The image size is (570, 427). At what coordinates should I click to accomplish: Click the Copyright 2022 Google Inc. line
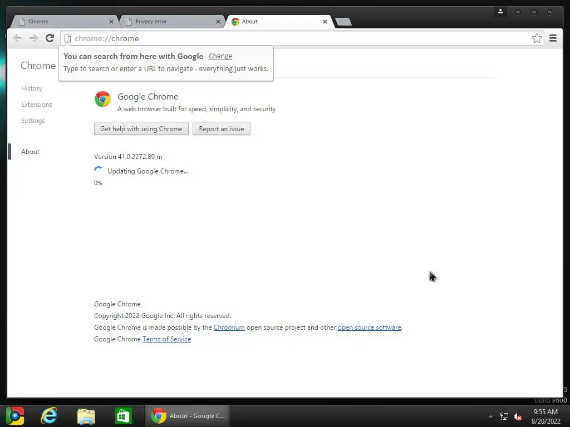point(163,316)
